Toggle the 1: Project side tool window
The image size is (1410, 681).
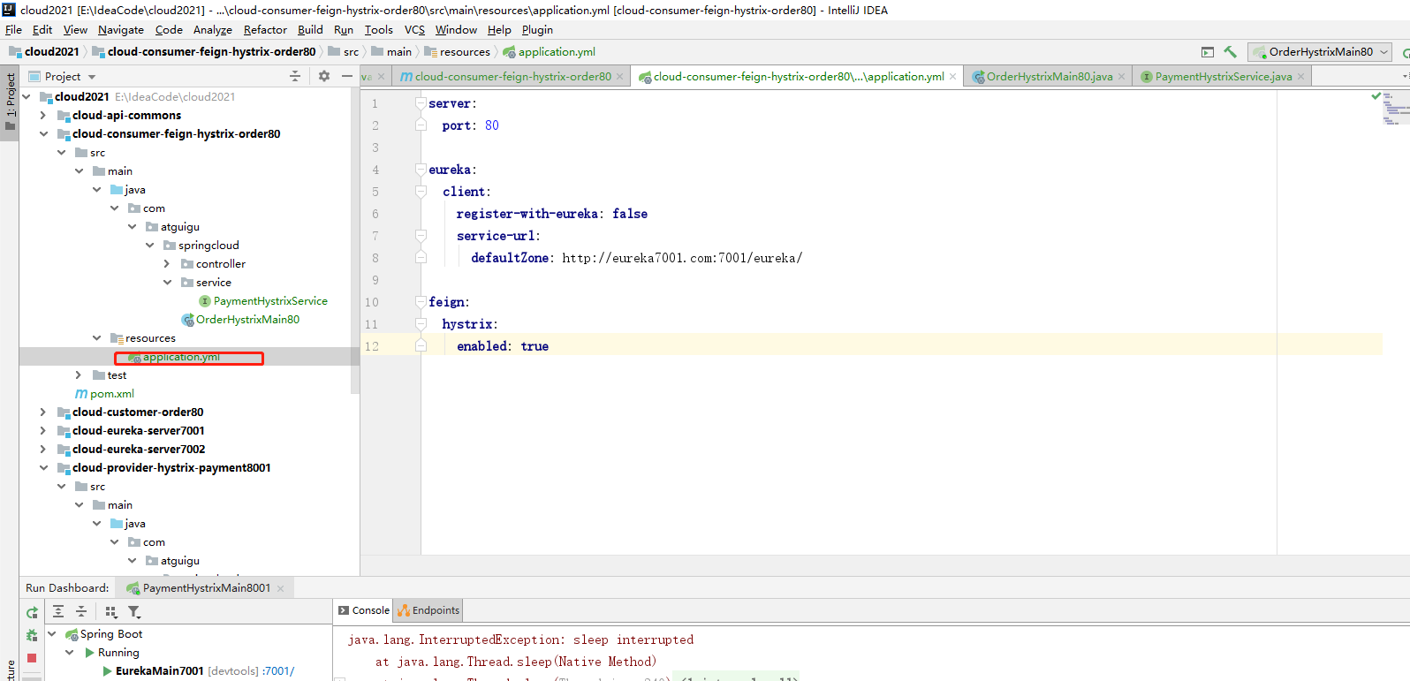click(x=10, y=102)
